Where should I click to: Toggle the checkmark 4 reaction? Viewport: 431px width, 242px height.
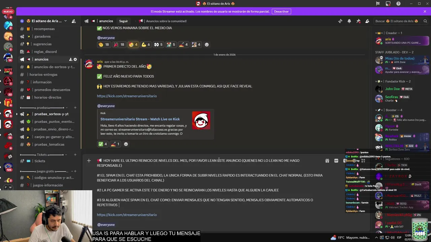point(102,144)
